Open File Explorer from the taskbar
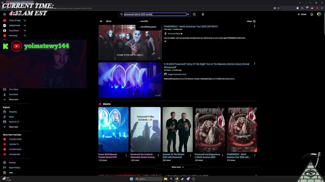 pos(166,179)
